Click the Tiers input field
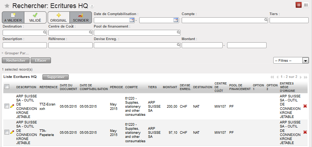The width and height of the screenshot is (312, 147). point(289,20)
